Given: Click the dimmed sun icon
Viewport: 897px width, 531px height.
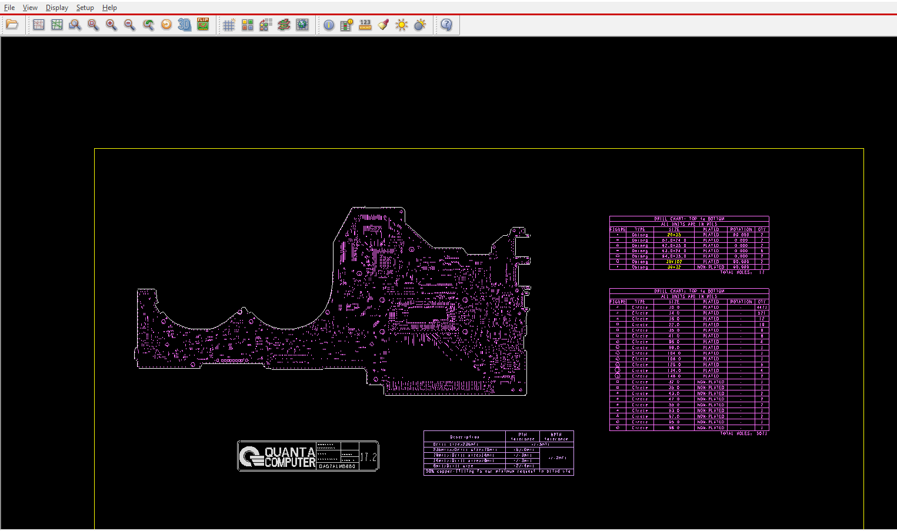Looking at the screenshot, I should [x=420, y=25].
